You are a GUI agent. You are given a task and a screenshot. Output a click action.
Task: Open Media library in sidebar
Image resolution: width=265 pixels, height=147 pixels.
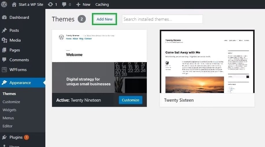click(15, 40)
